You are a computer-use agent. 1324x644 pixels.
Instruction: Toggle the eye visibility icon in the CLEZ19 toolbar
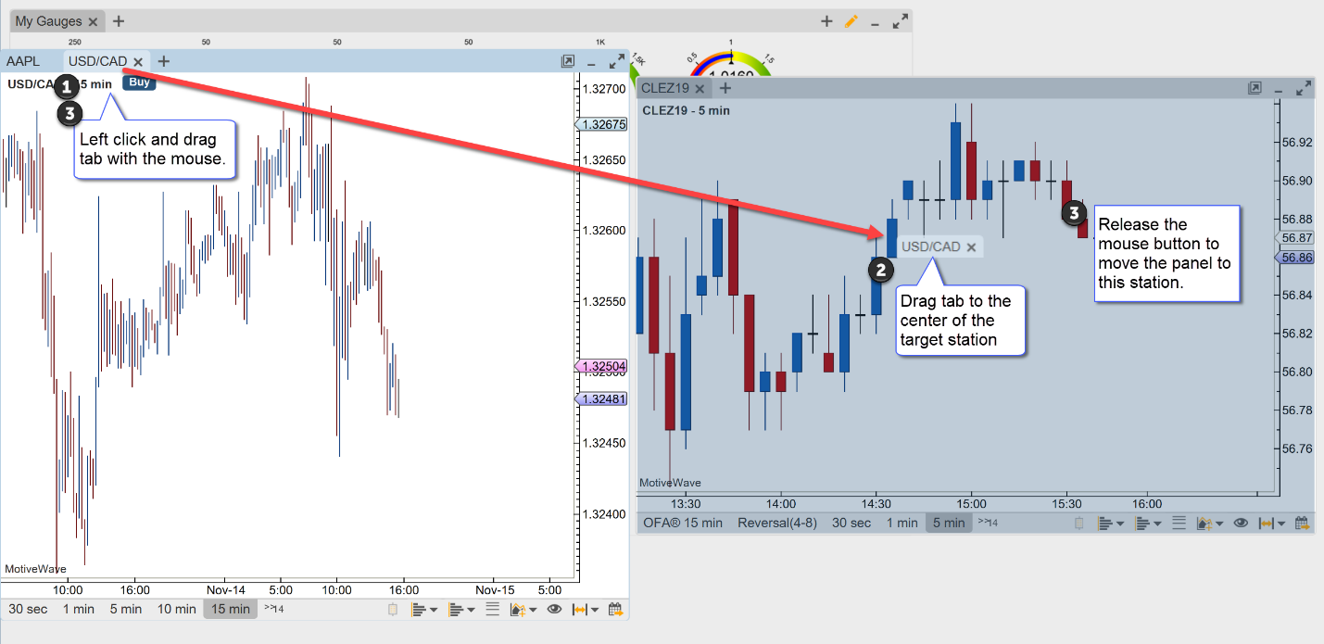tap(1241, 523)
